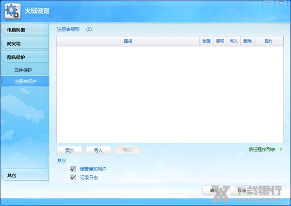Click the 路径 column header
This screenshot has width=291, height=206.
[128, 41]
